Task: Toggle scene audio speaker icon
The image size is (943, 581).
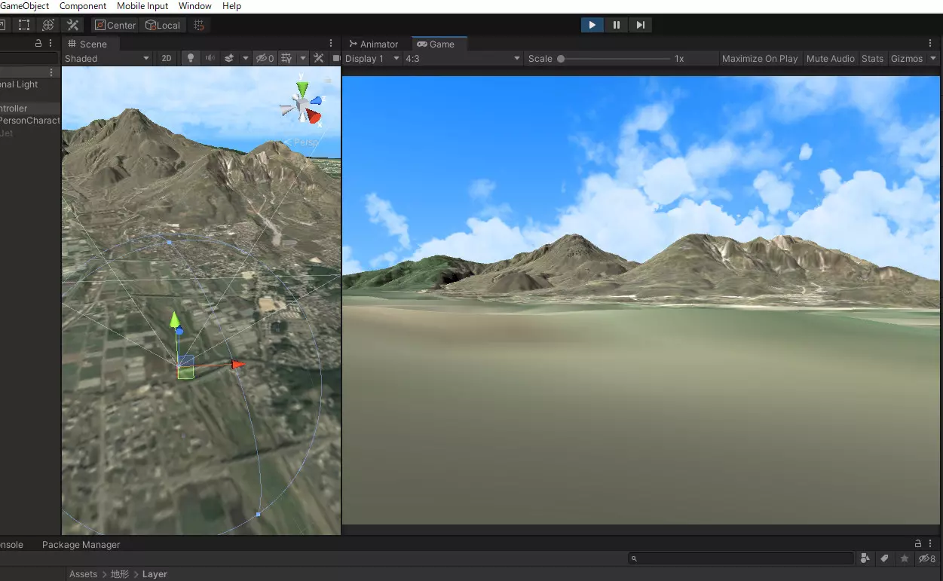Action: click(x=210, y=58)
